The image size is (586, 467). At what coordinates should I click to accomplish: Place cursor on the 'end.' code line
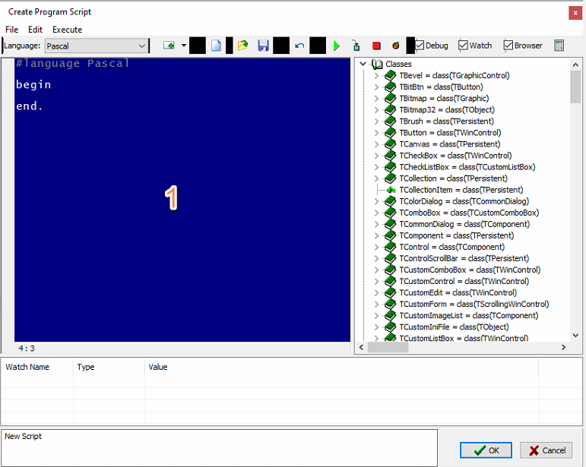pyautogui.click(x=29, y=106)
